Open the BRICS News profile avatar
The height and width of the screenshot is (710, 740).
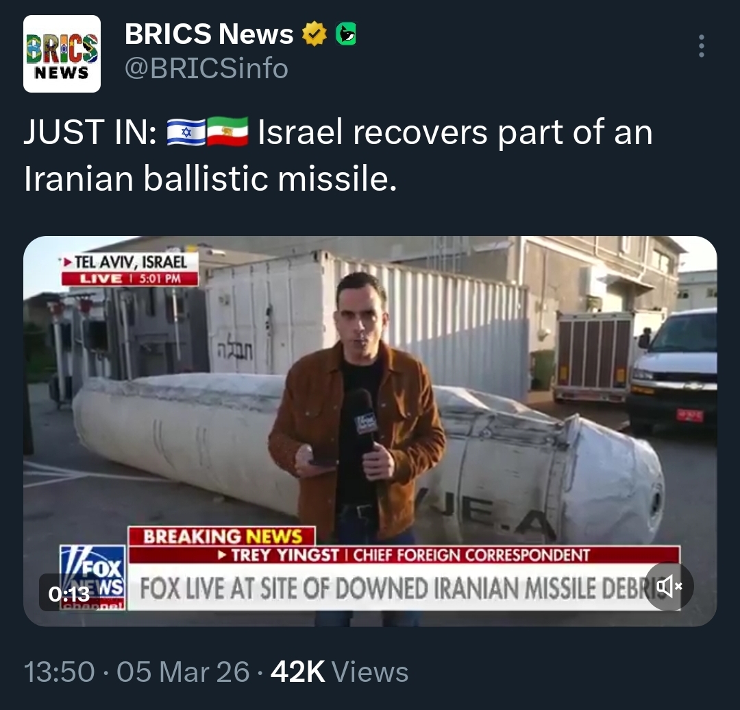click(x=62, y=54)
